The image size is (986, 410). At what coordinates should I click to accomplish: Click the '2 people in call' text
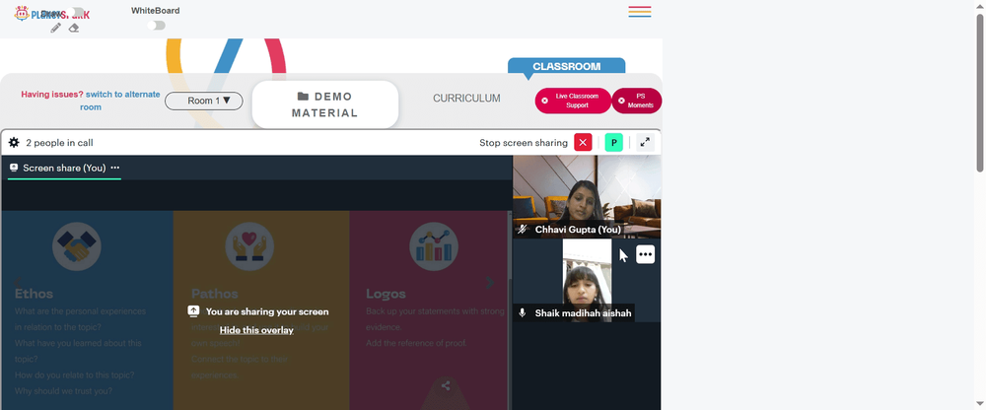point(60,143)
